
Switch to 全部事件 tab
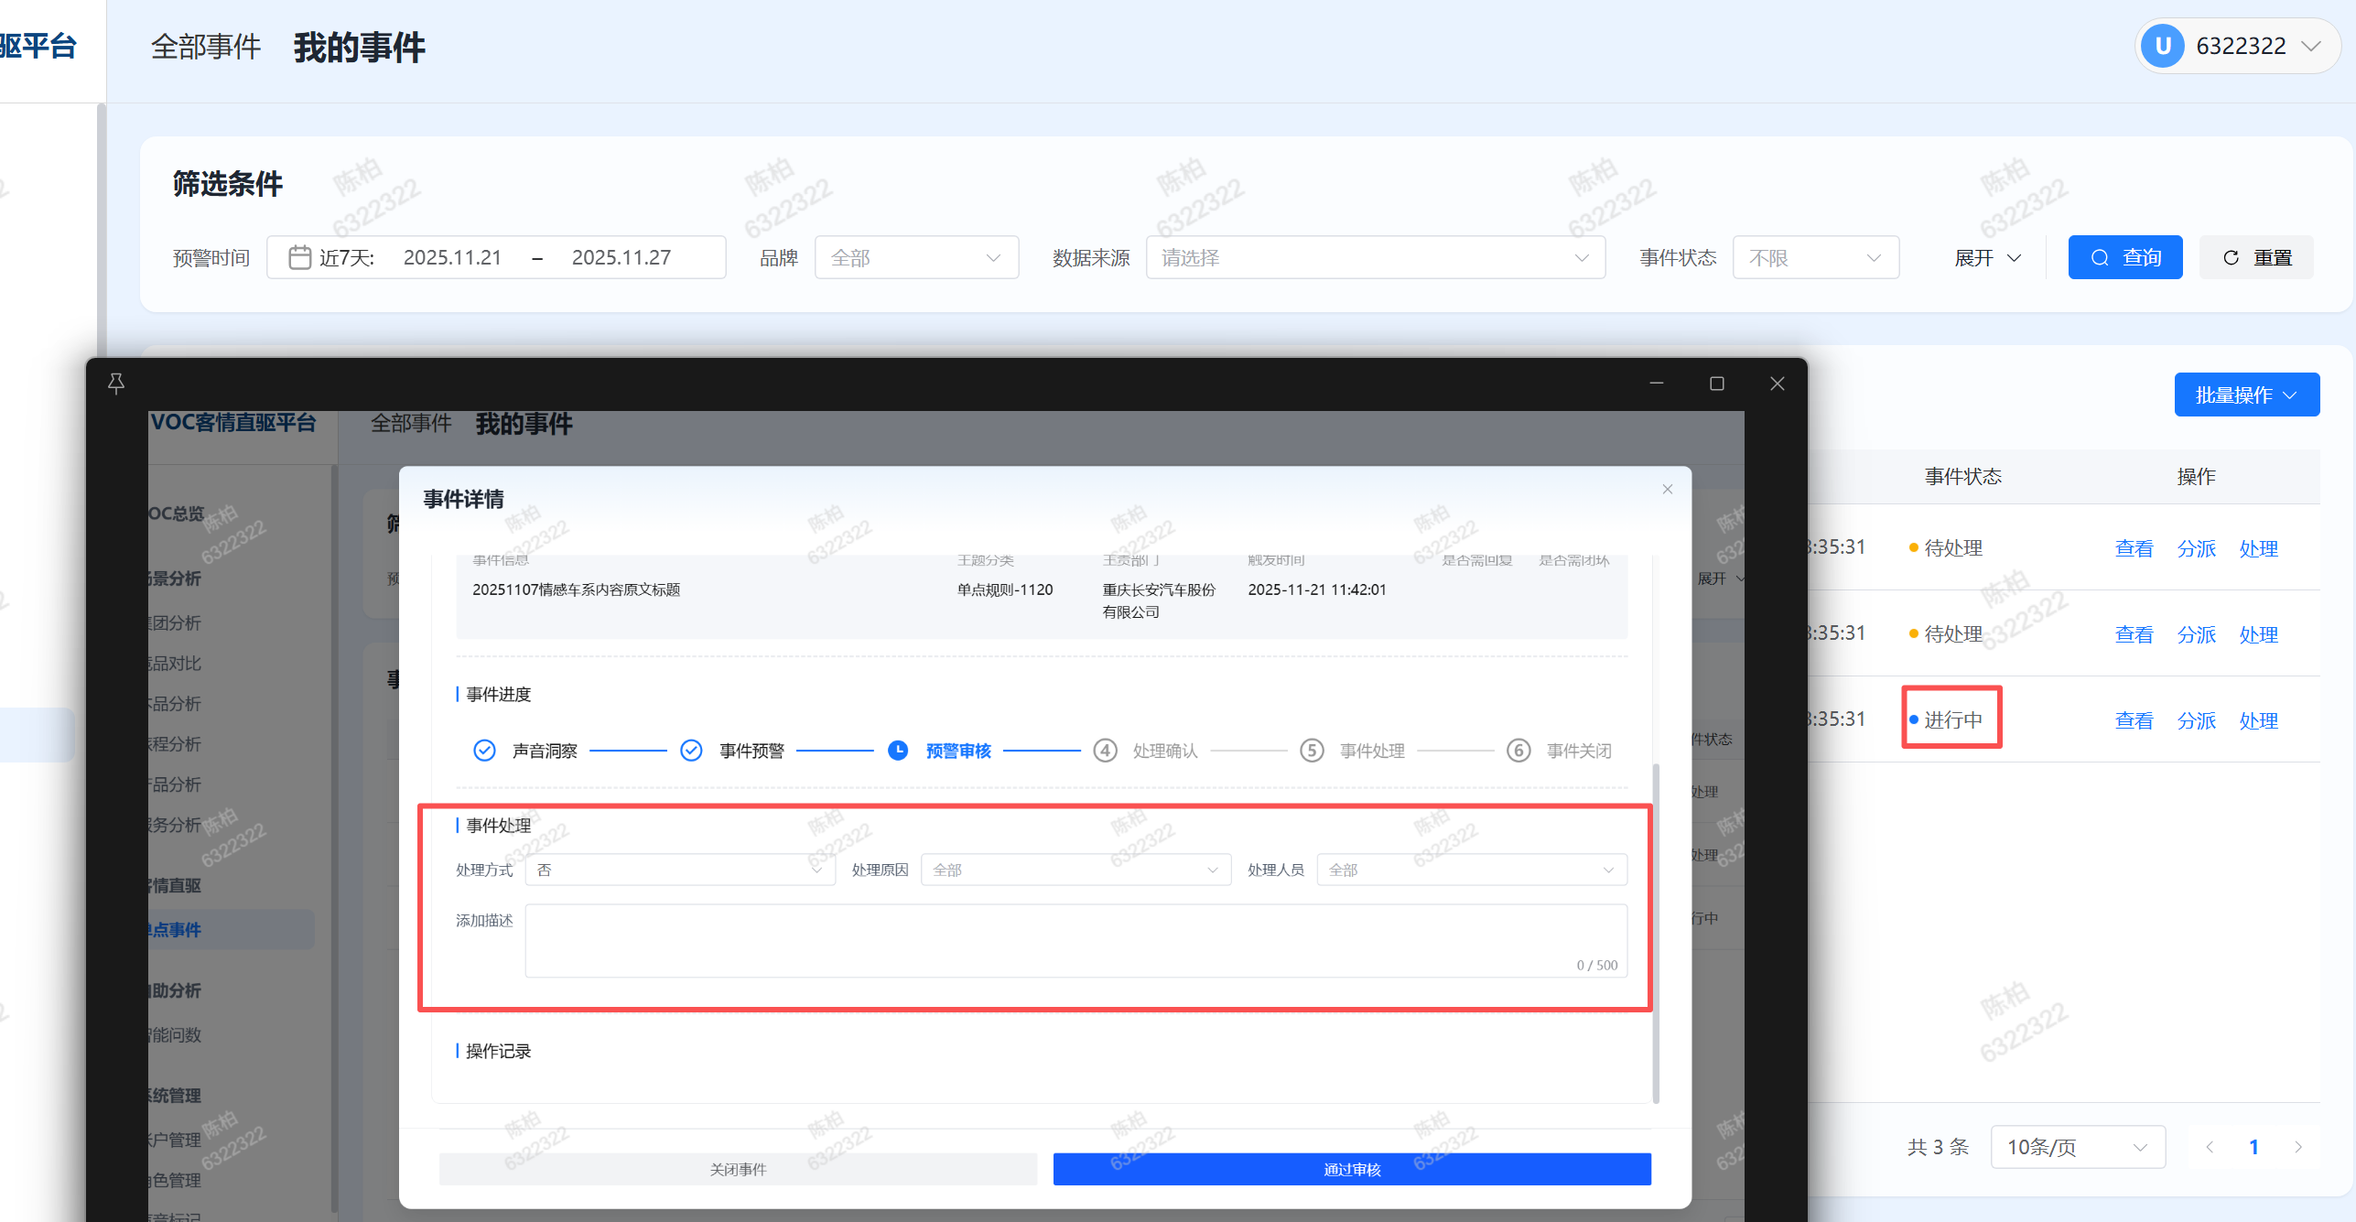[x=206, y=47]
